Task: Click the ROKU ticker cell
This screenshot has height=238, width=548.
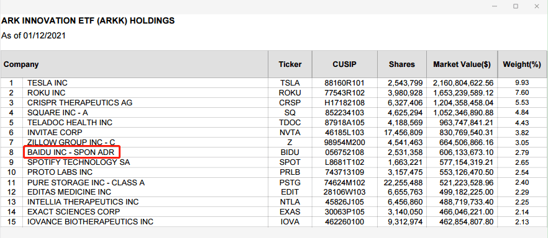Action: (x=290, y=93)
